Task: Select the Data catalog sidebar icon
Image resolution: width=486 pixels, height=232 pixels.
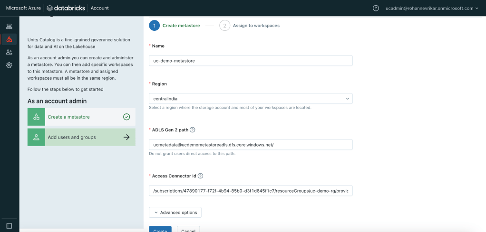Action: 9,39
